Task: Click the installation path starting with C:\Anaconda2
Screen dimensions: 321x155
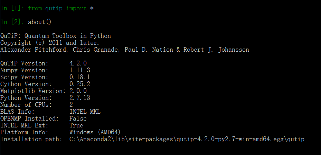Action: (x=187, y=139)
